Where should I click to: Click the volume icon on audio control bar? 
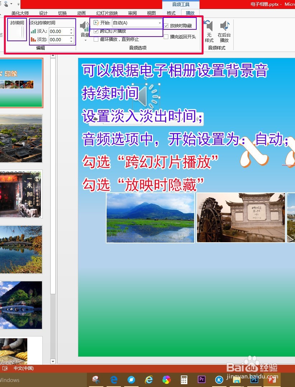(x=197, y=119)
